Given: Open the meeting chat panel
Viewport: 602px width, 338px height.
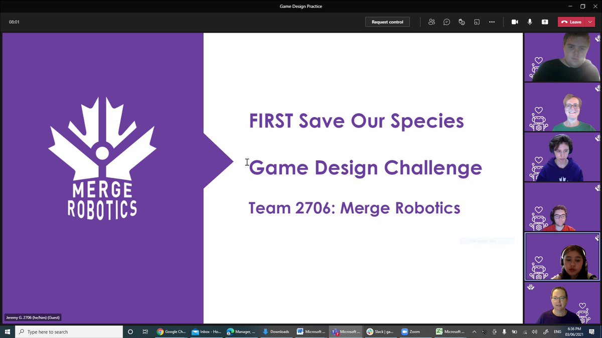Looking at the screenshot, I should (446, 22).
